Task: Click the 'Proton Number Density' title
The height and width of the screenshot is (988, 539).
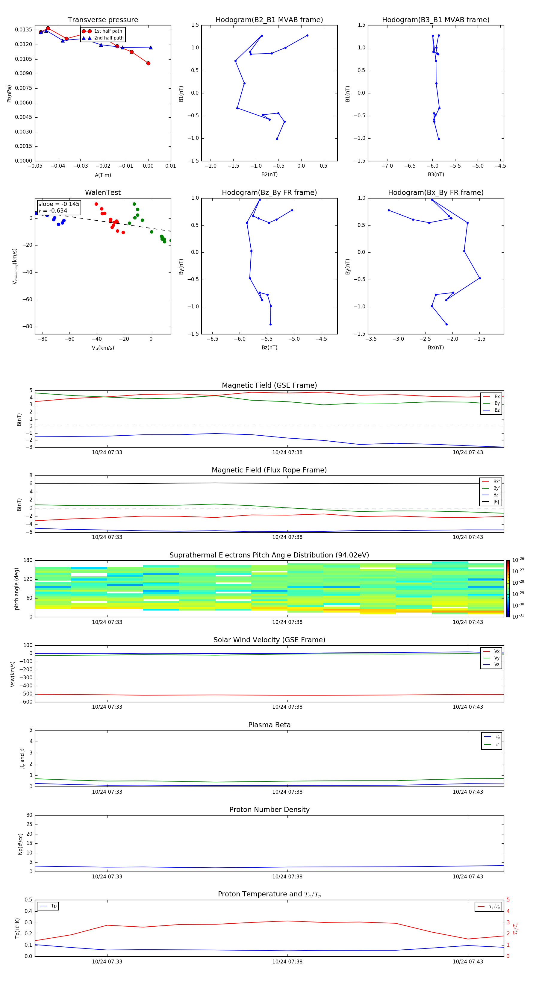Action: click(269, 810)
